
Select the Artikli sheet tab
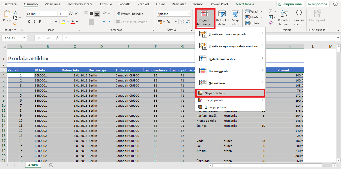(33, 165)
